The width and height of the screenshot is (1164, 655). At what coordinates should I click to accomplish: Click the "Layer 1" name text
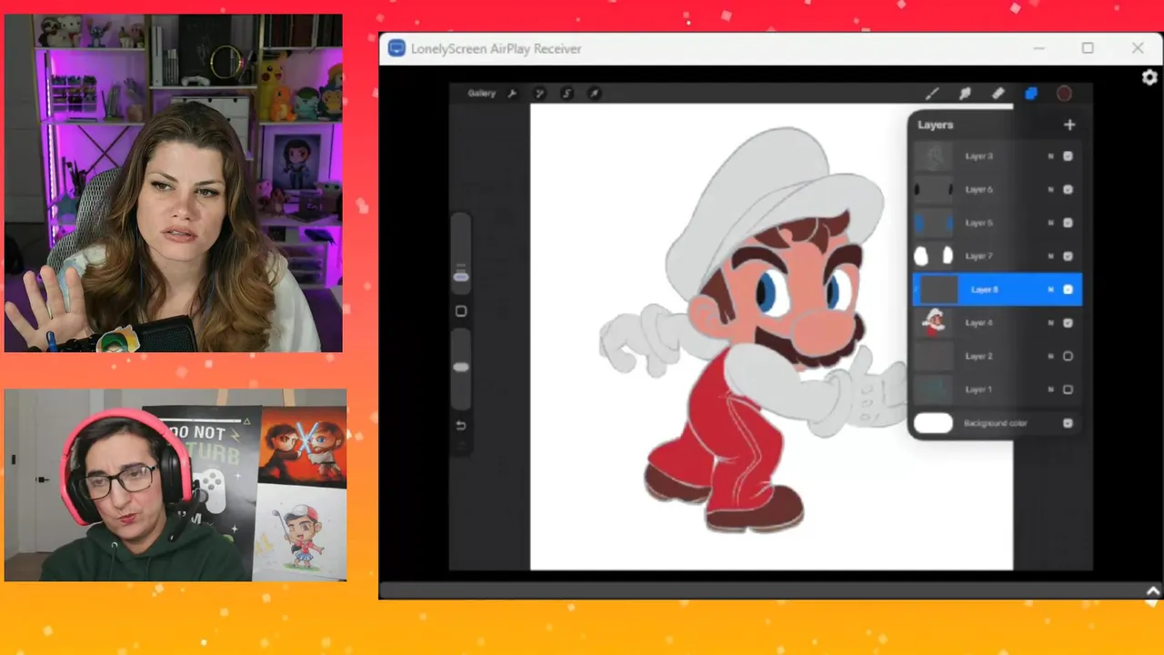point(978,389)
